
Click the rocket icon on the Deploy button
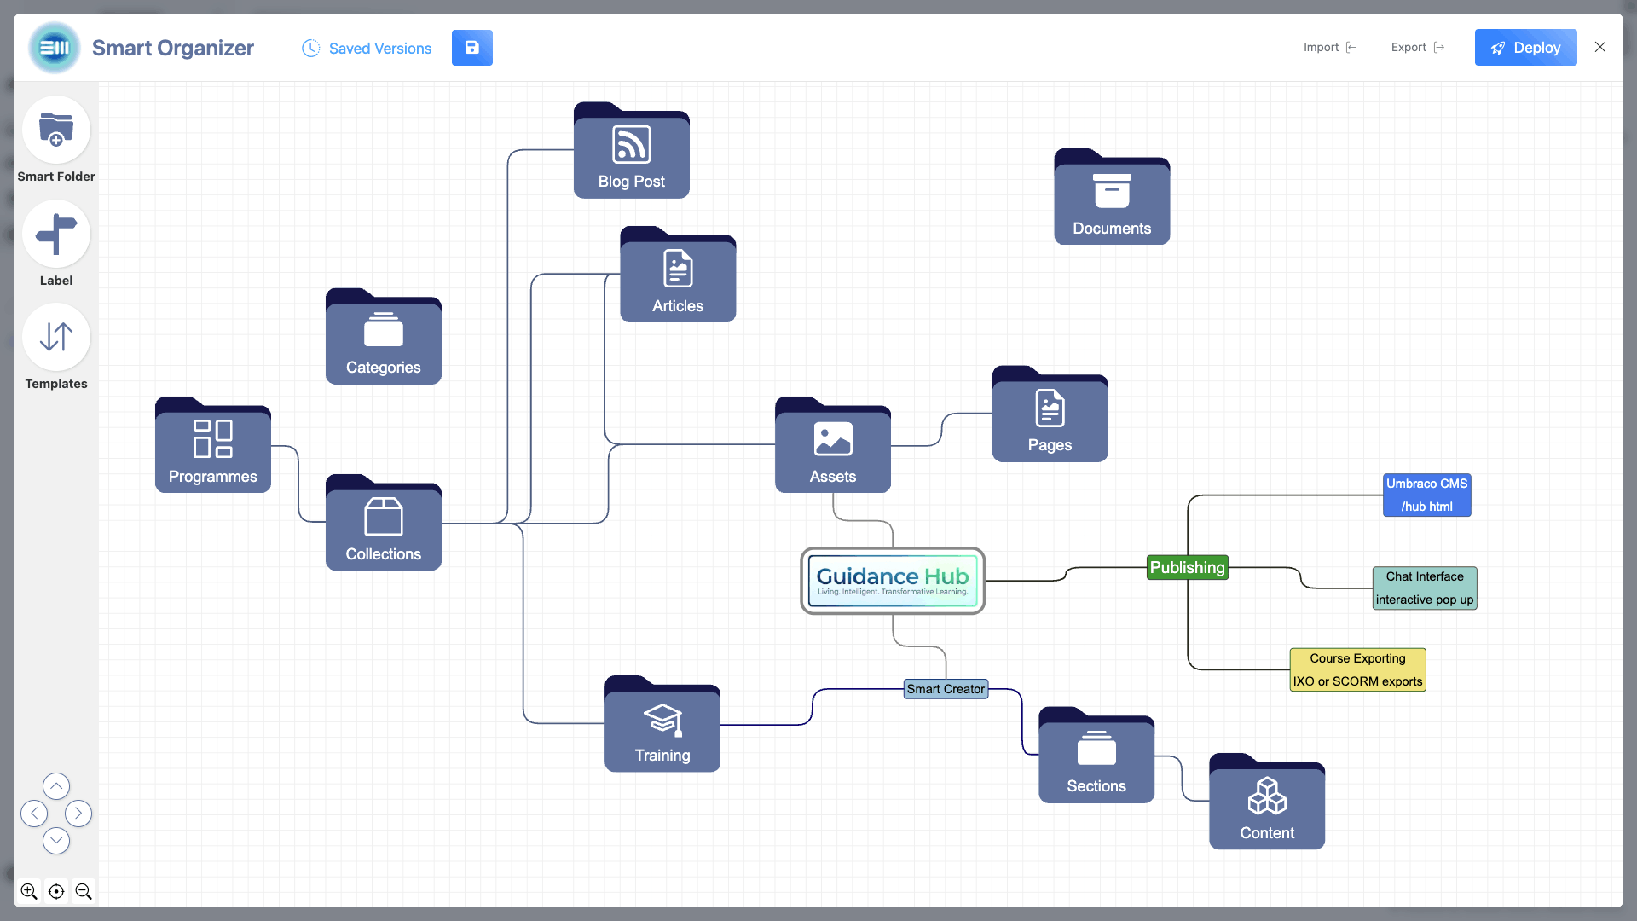(x=1498, y=48)
